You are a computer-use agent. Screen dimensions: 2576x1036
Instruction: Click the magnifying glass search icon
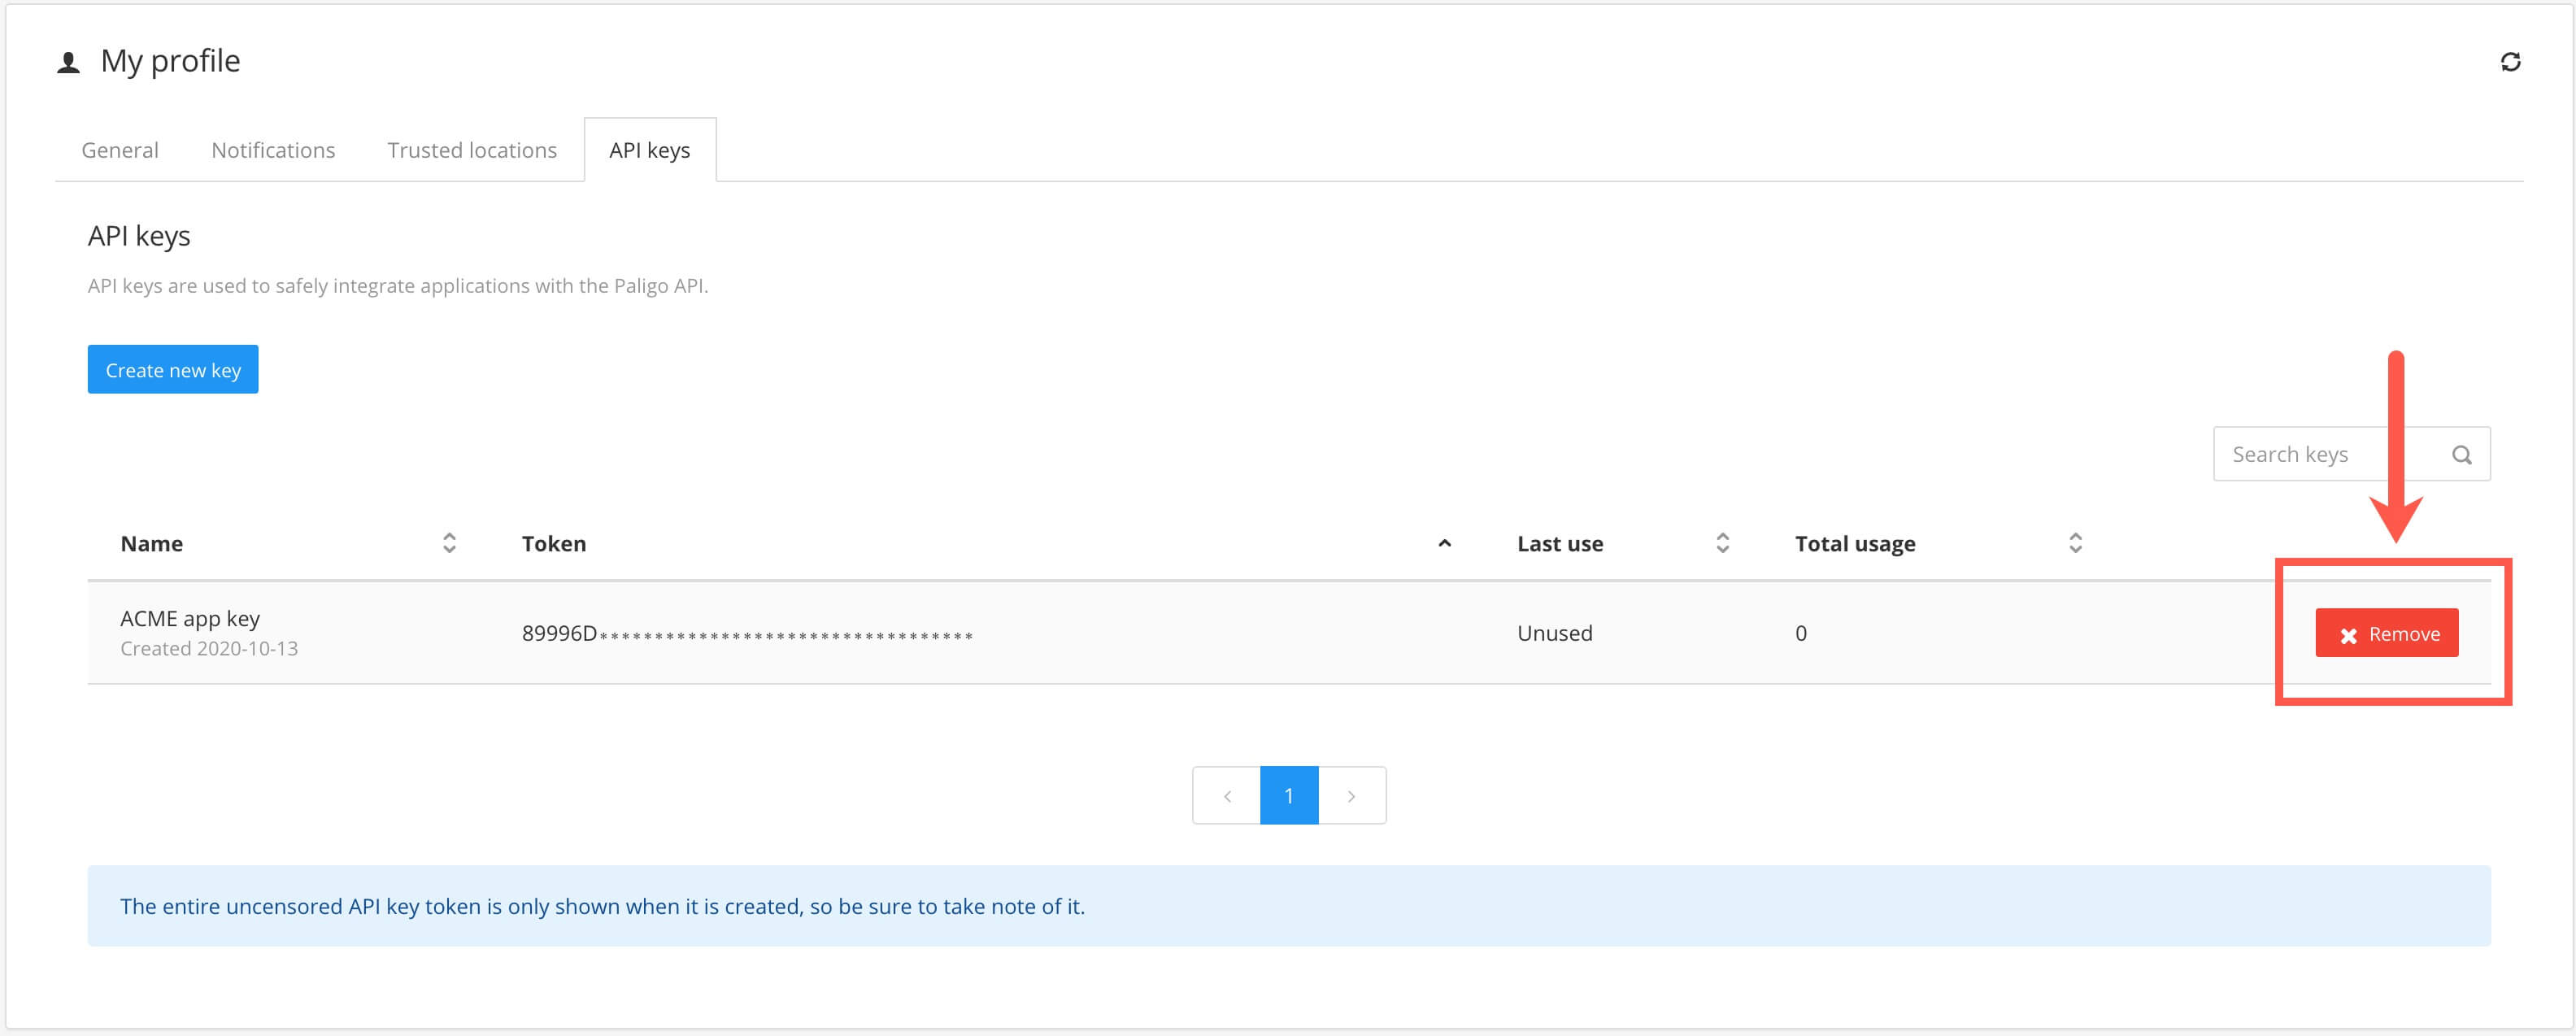[2462, 454]
